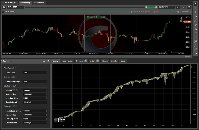
Task: Click the Parameters panel drag handle
Action: [x=2, y=61]
